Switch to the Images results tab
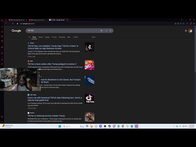The image size is (196, 147). (x=47, y=37)
